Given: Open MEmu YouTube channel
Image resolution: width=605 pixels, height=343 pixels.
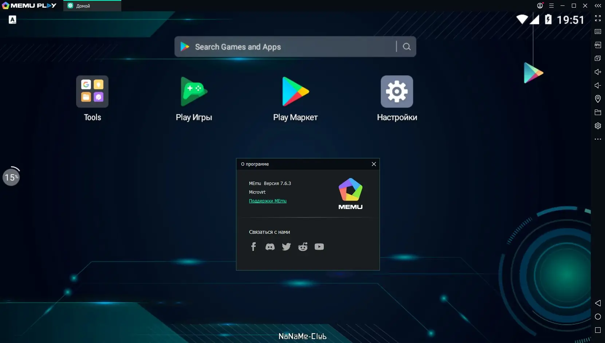Looking at the screenshot, I should click(x=319, y=247).
